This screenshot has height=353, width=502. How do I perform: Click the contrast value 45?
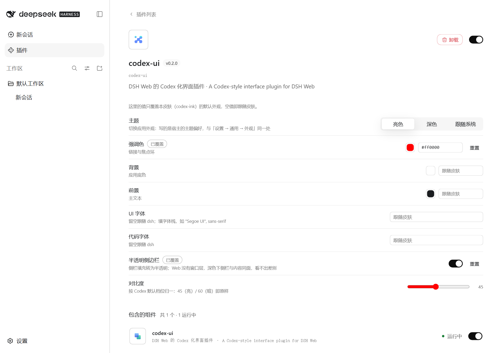481,287
